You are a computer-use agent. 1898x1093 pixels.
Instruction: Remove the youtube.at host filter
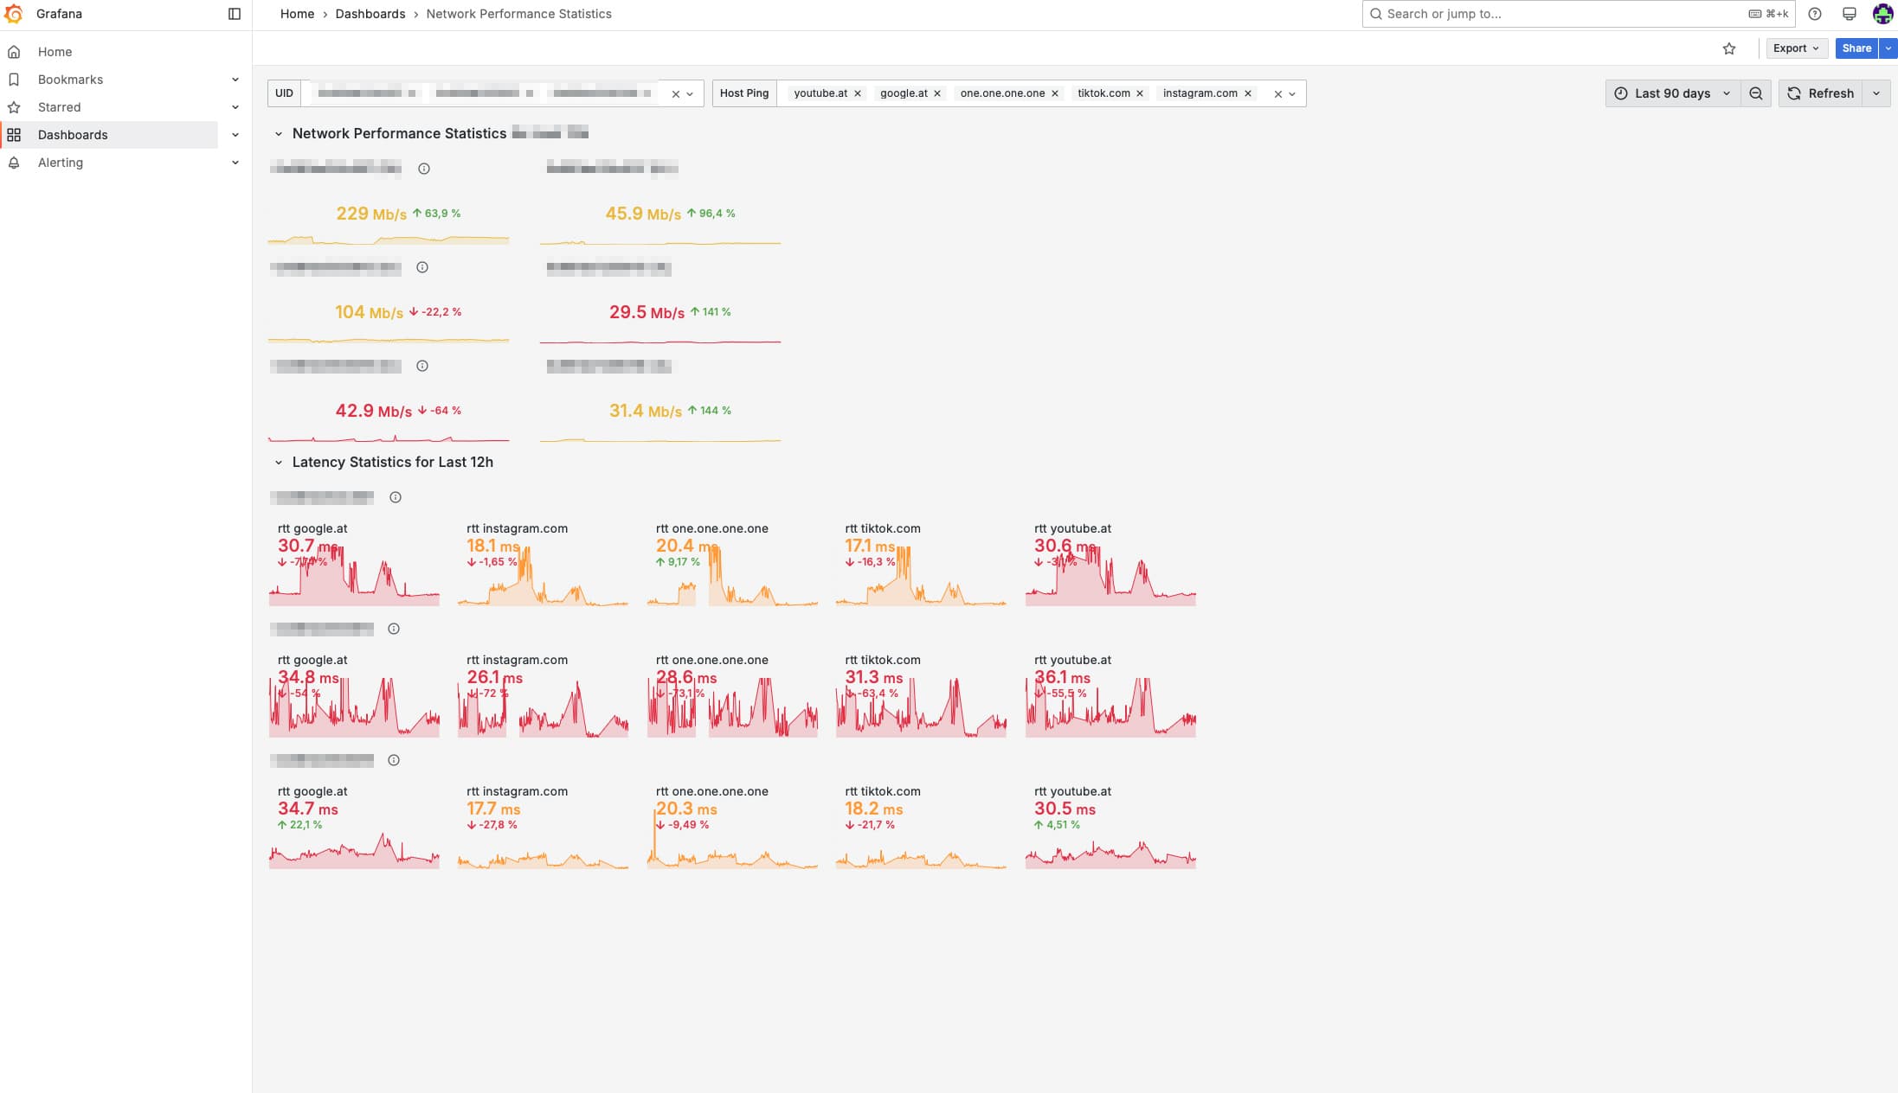pos(858,93)
